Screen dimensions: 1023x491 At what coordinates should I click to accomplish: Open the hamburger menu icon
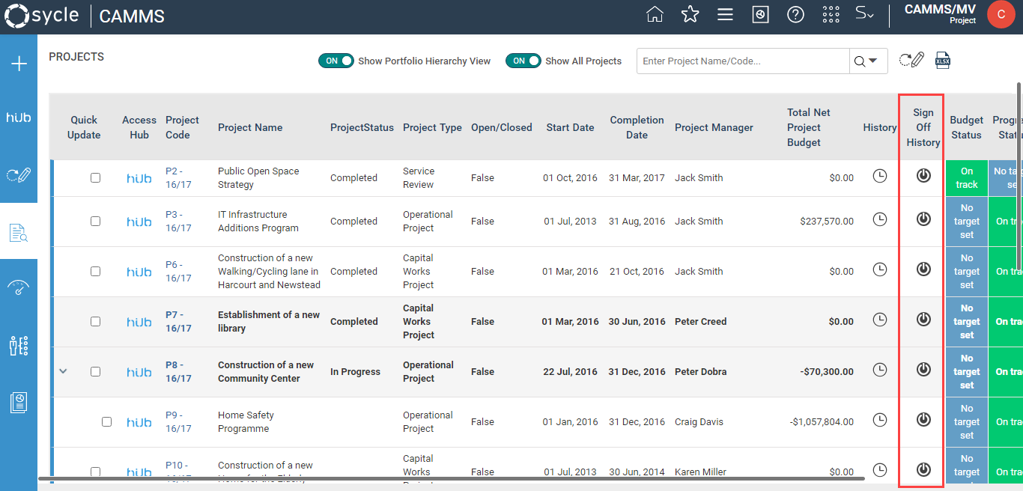pos(725,14)
